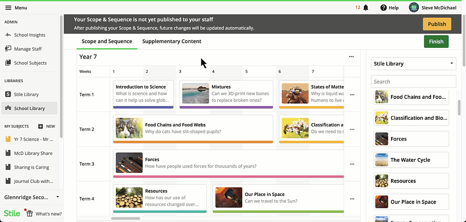The height and width of the screenshot is (222, 466).
Task: Open School Subjects in sidebar
Action: coord(29,63)
